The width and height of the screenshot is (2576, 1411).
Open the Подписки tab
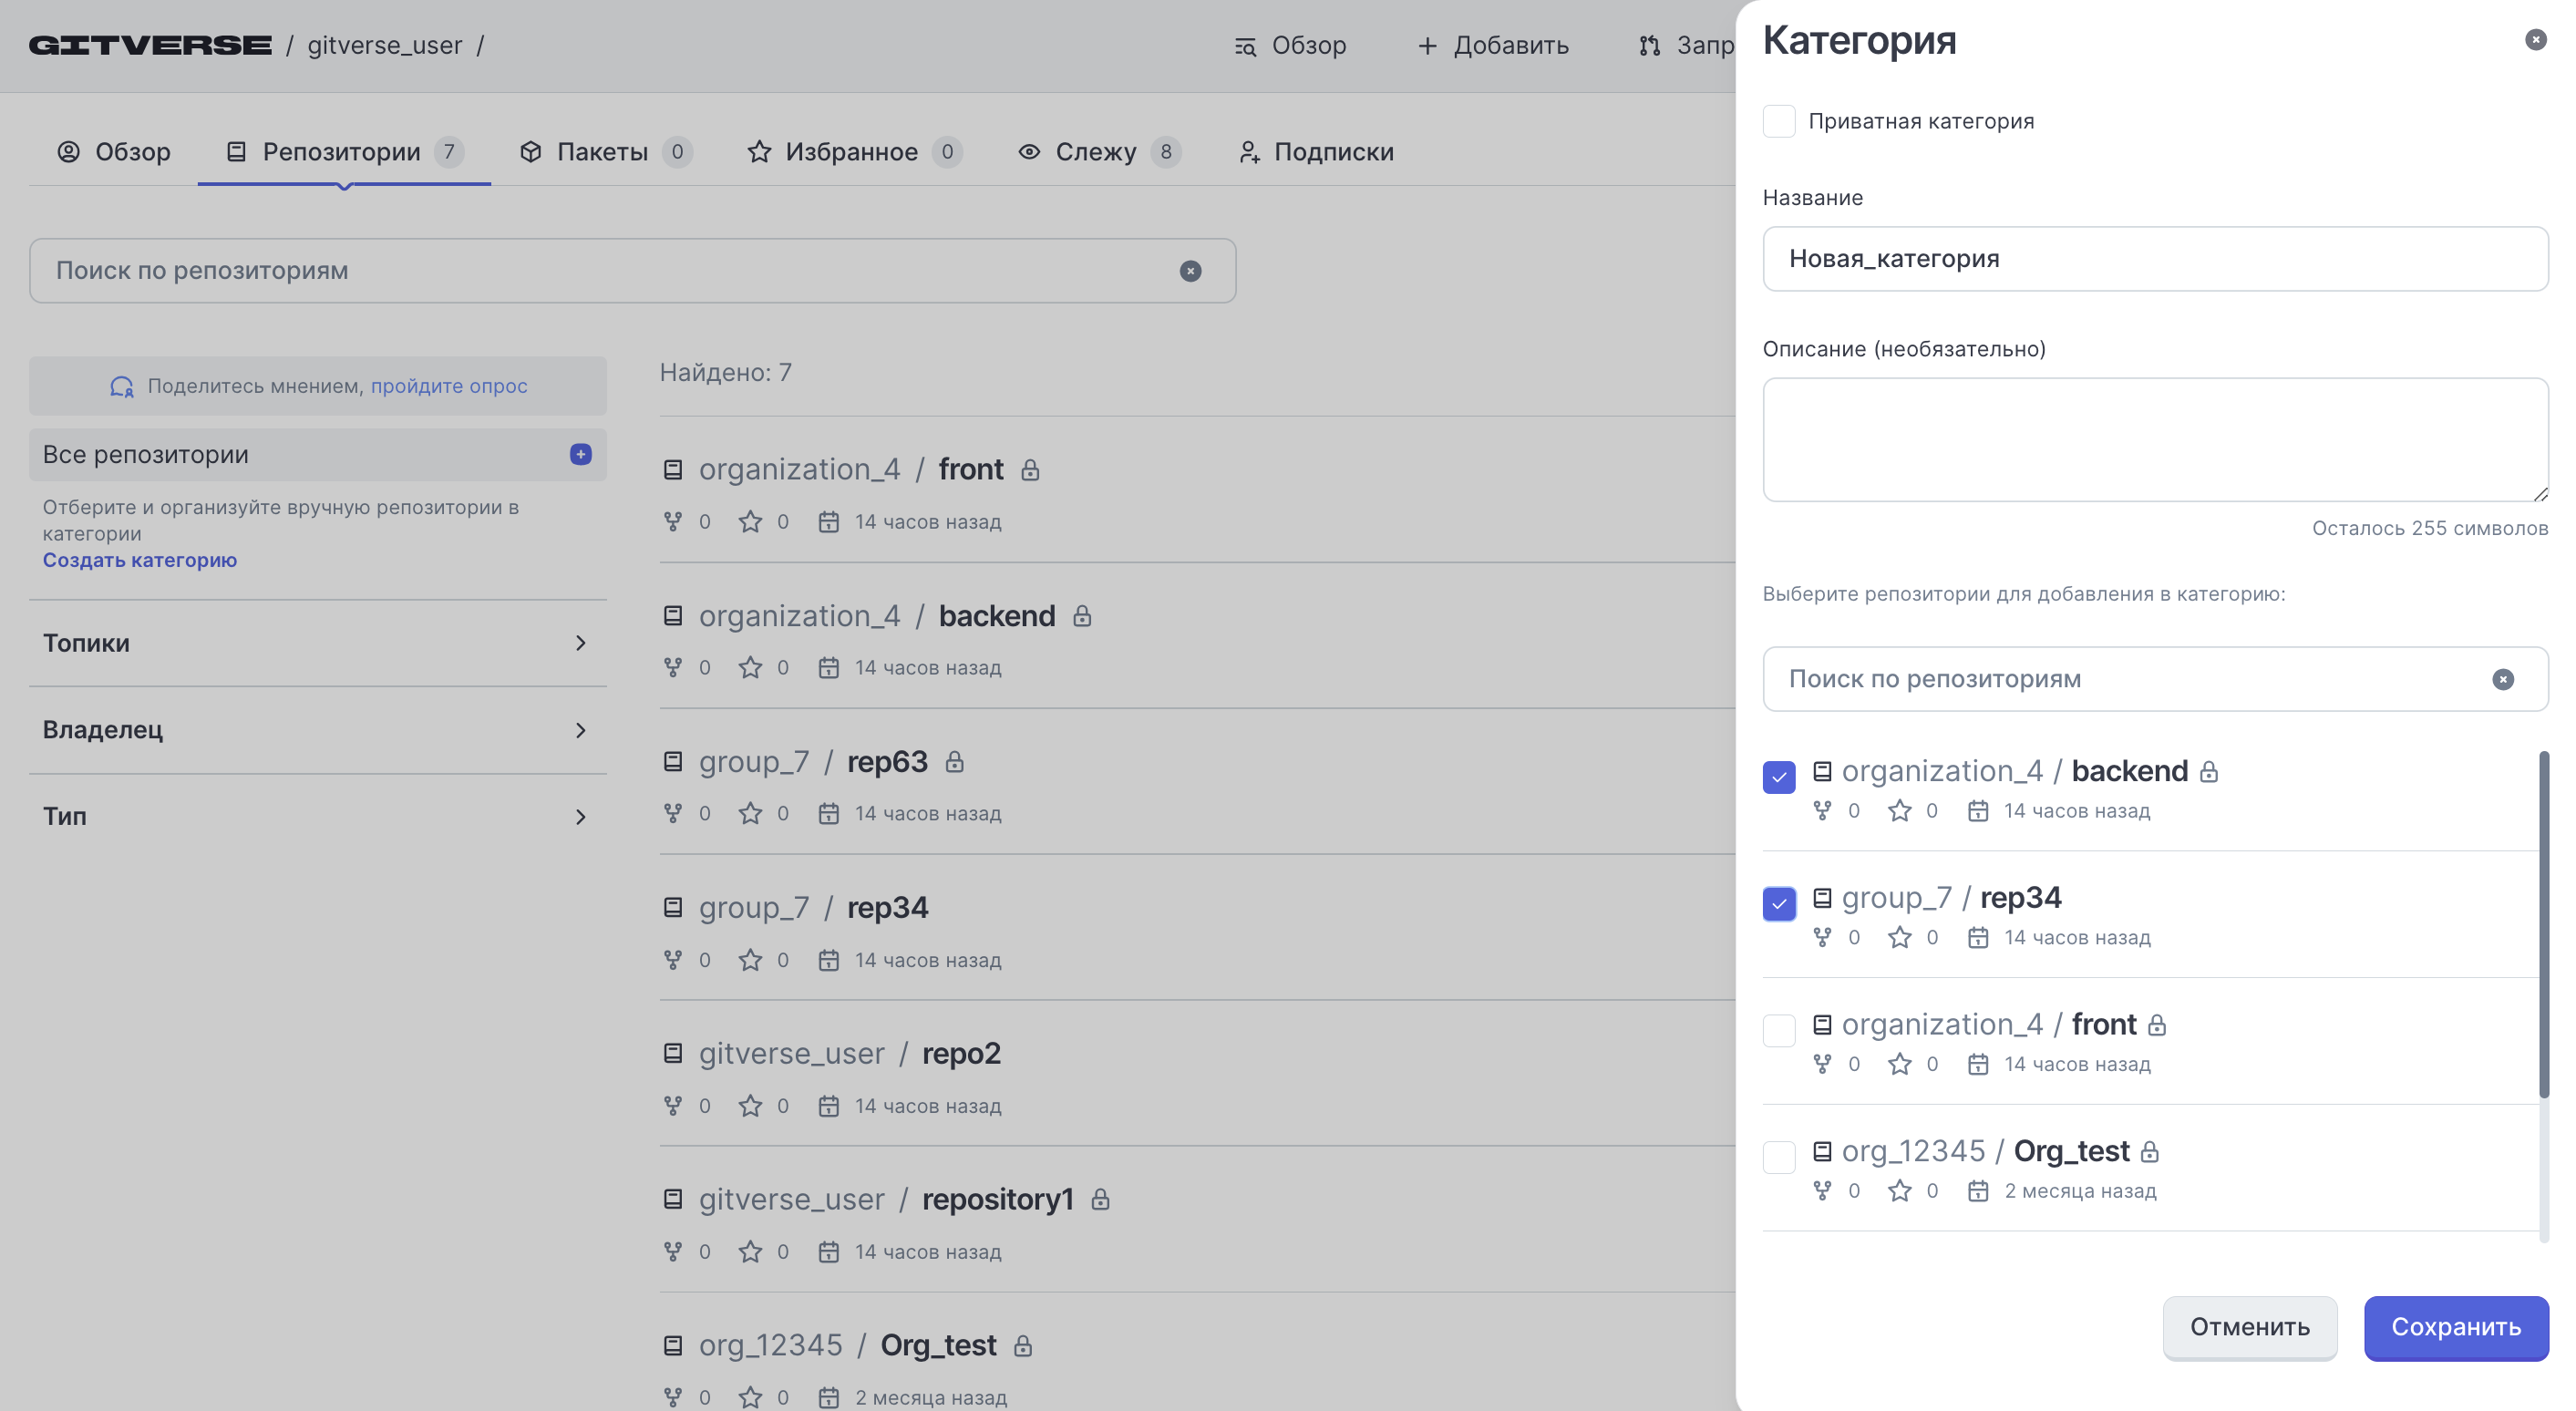coord(1316,152)
